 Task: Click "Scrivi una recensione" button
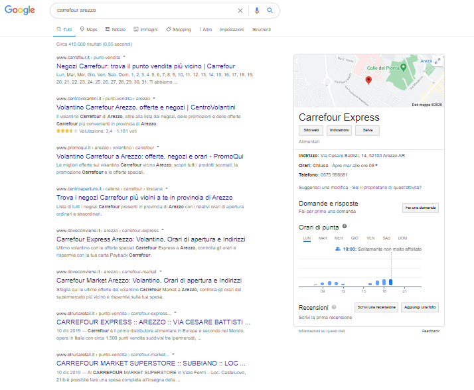376,307
